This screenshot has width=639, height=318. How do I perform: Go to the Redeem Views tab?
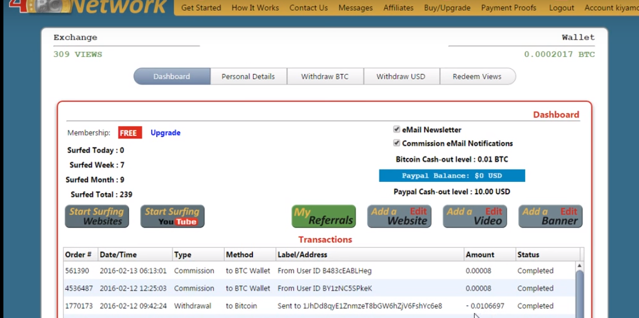(x=477, y=76)
